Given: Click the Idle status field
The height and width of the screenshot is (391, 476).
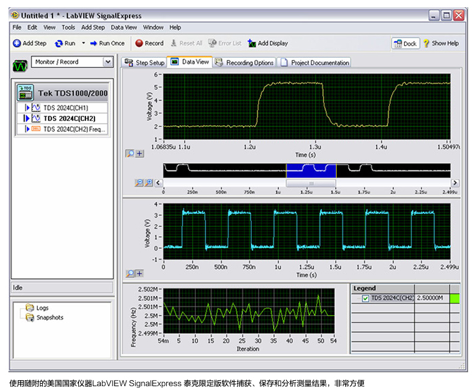Looking at the screenshot, I should pos(62,287).
